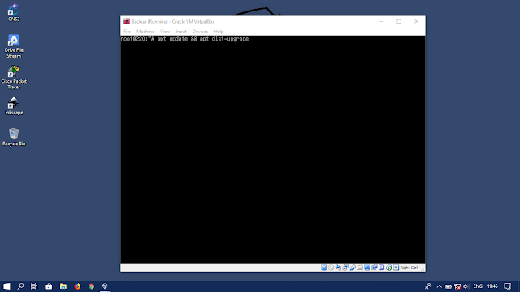The image size is (520, 292).
Task: Open the Input menu
Action: [181, 32]
